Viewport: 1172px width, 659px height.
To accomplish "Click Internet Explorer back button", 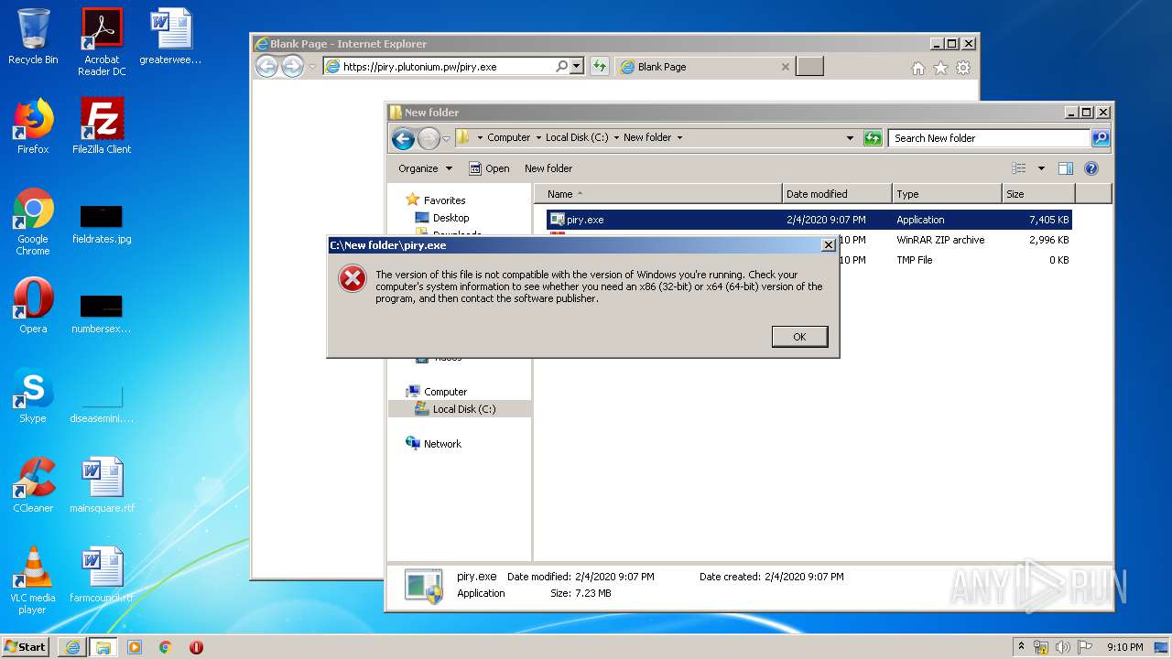I will pyautogui.click(x=266, y=66).
